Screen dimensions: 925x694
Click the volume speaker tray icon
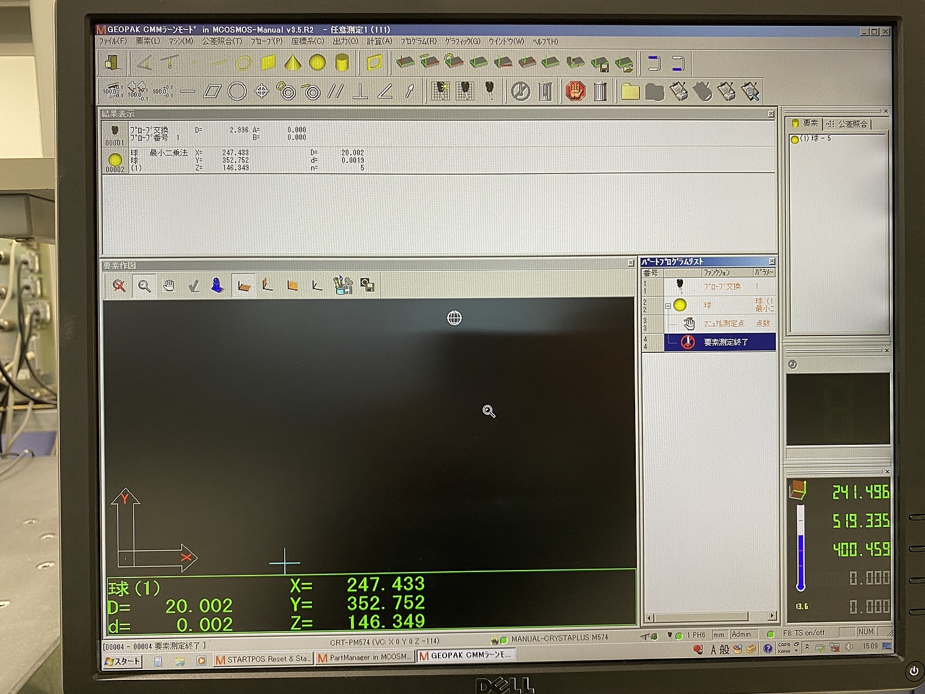pos(850,646)
